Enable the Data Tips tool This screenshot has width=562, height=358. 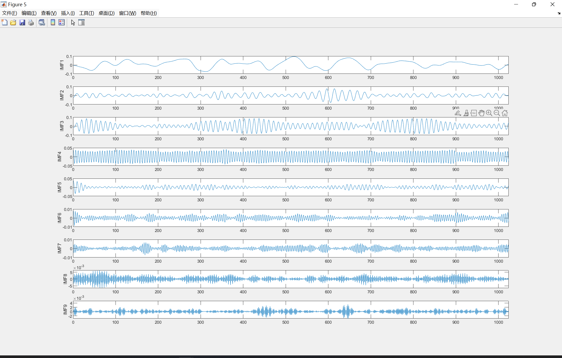[474, 113]
